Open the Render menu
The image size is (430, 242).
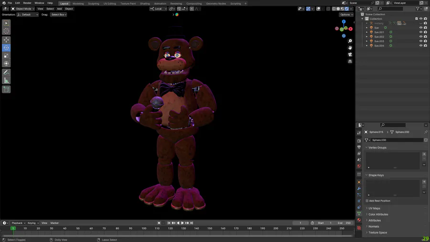(x=27, y=3)
